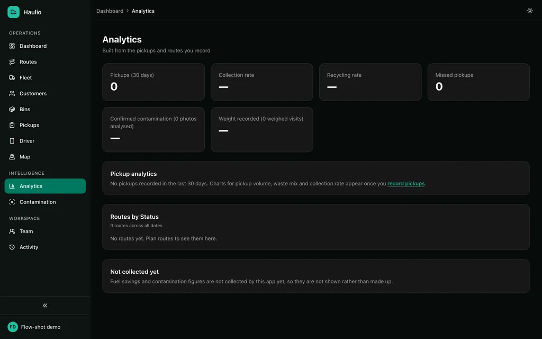
Task: Click the Pickups (30 days) stat card
Action: tap(153, 82)
